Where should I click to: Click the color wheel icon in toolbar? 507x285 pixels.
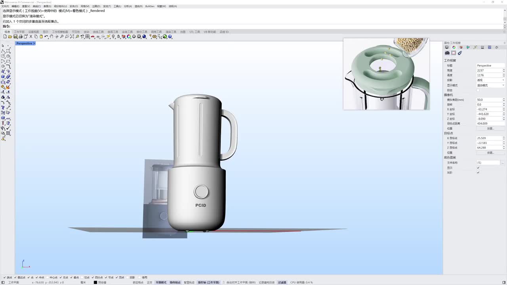click(x=129, y=36)
